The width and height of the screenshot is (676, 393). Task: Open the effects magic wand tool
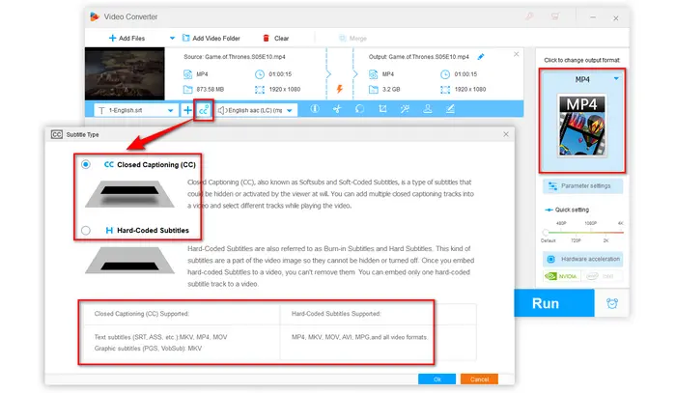[x=405, y=109]
